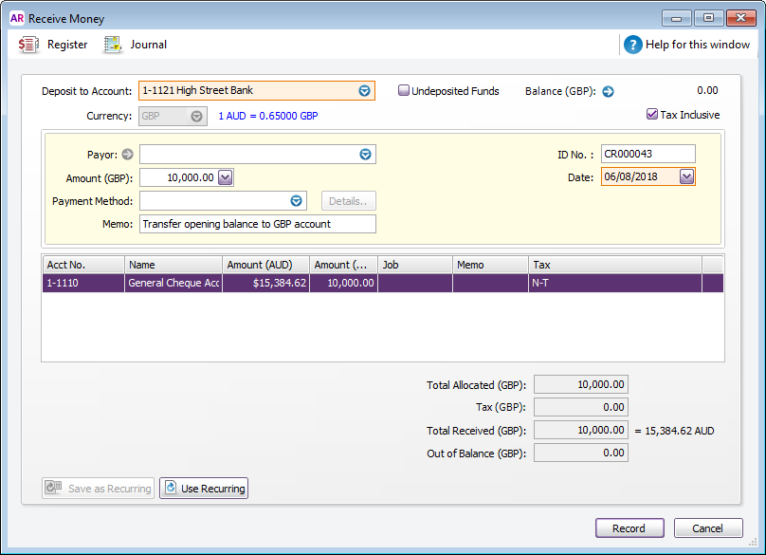Screen dimensions: 766x555
Task: Click the Record button
Action: click(x=629, y=528)
